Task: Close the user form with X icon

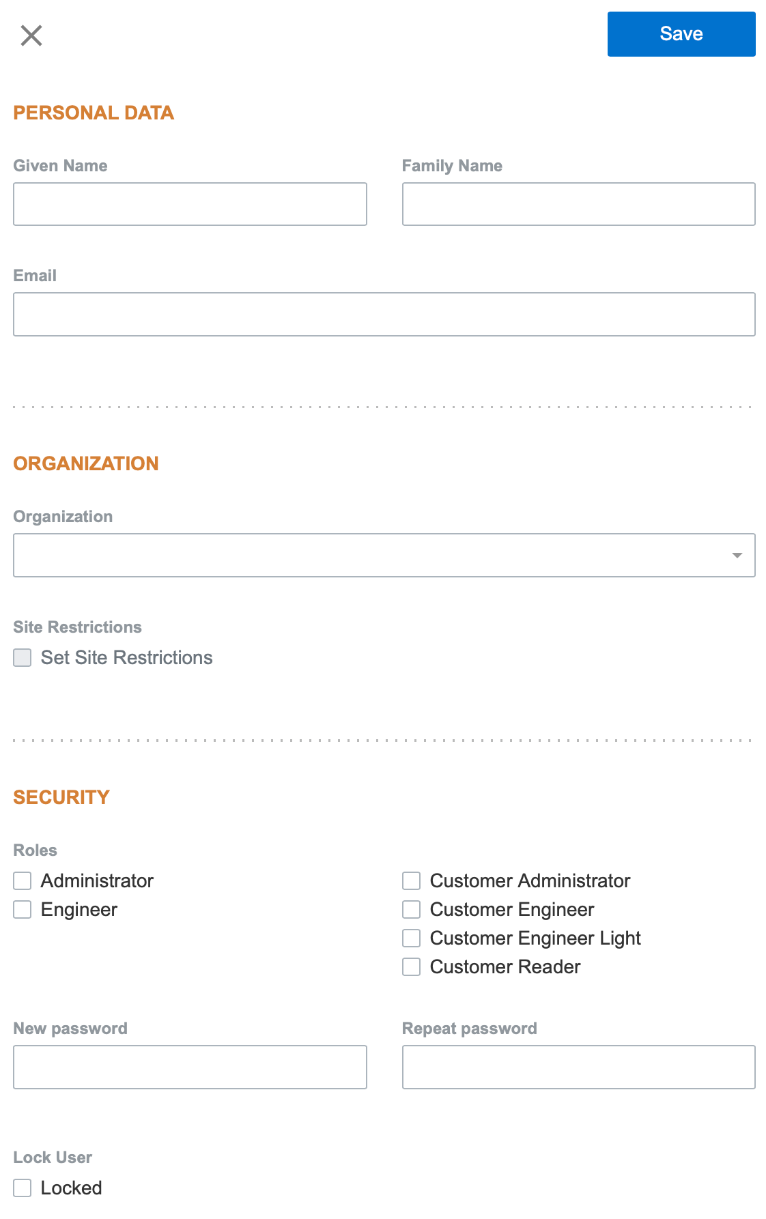Action: pyautogui.click(x=31, y=35)
